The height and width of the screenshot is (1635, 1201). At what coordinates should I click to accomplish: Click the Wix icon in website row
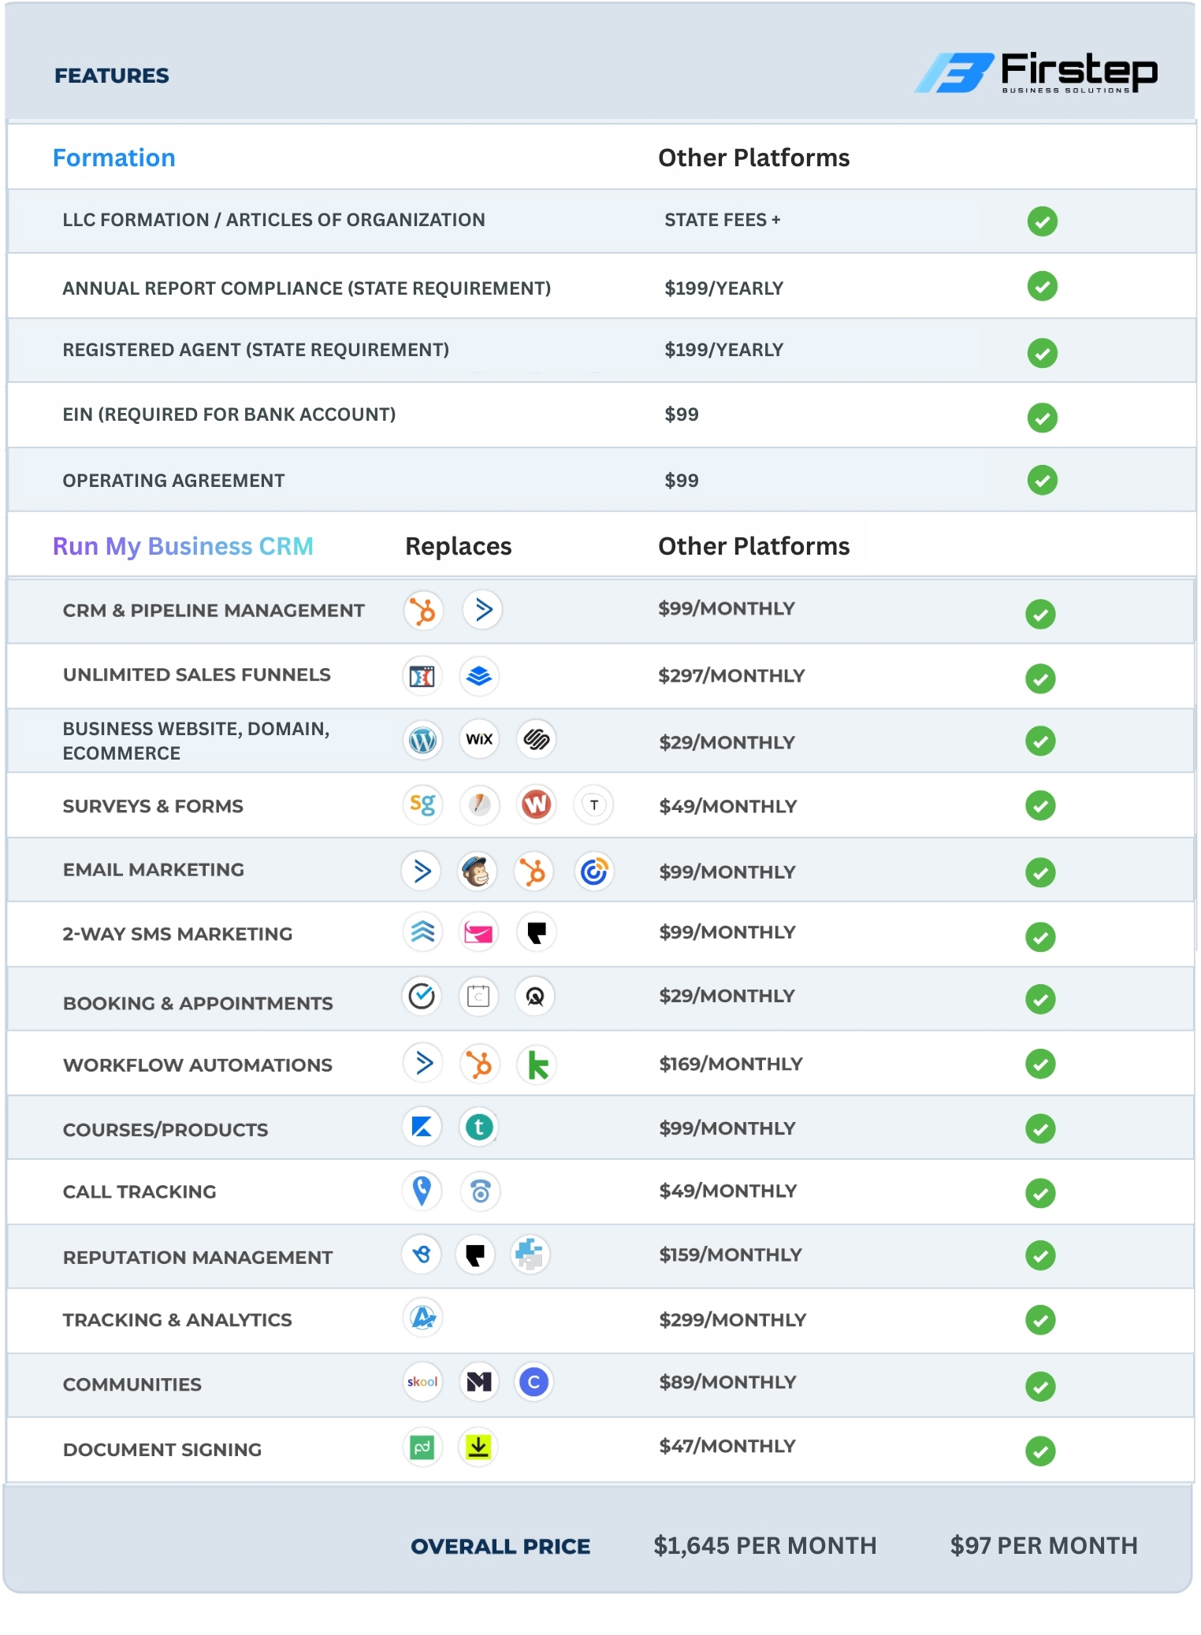click(x=479, y=739)
